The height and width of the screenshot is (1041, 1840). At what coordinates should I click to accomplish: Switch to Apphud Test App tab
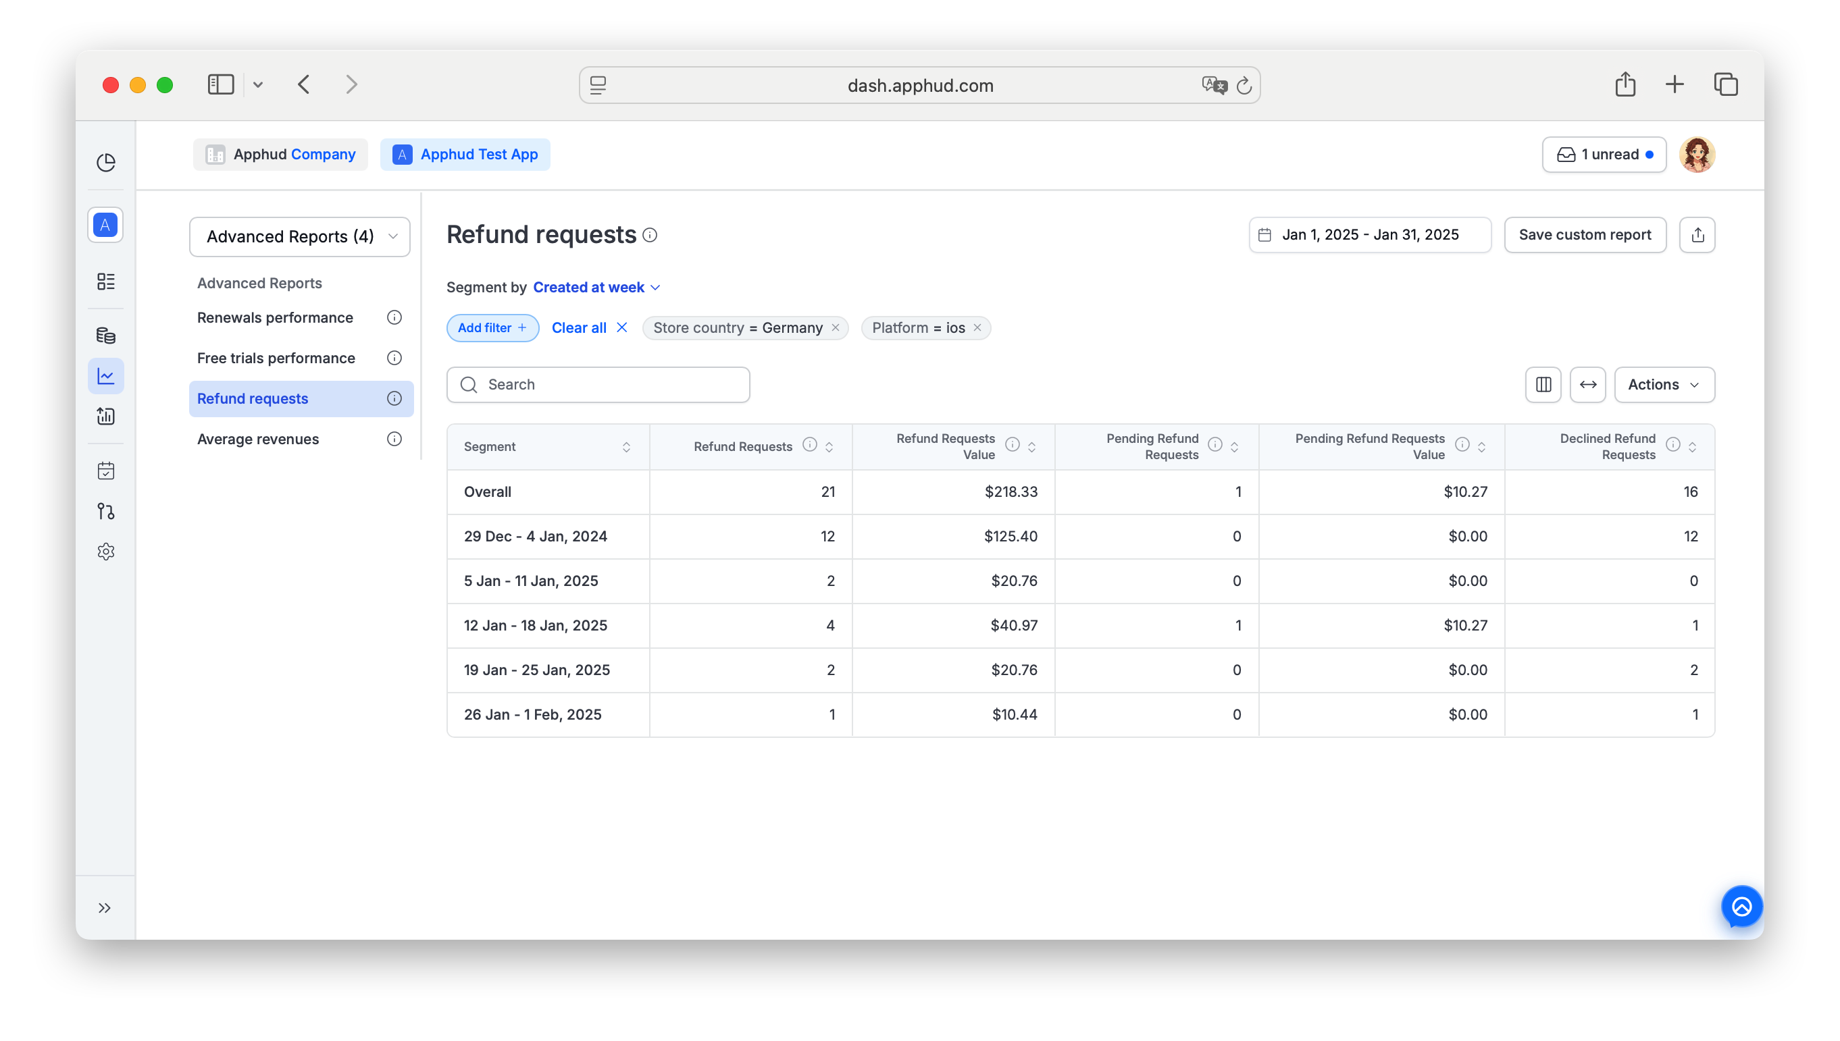point(465,155)
